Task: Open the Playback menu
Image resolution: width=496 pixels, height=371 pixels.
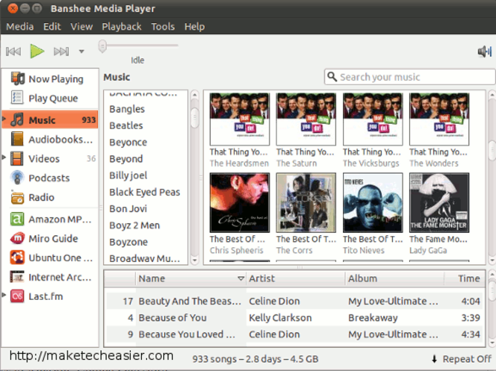Action: (x=122, y=27)
